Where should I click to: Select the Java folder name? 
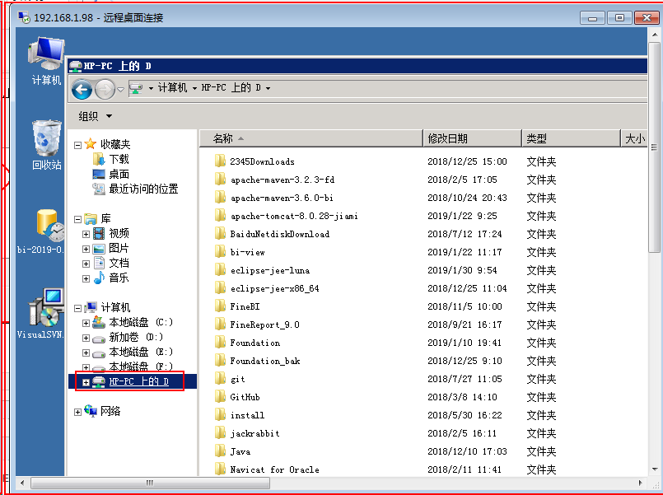(240, 452)
